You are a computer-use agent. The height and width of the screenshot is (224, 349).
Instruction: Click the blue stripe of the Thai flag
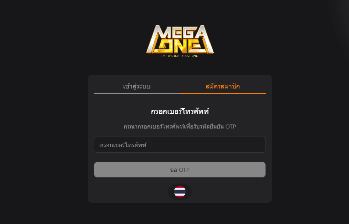180,192
